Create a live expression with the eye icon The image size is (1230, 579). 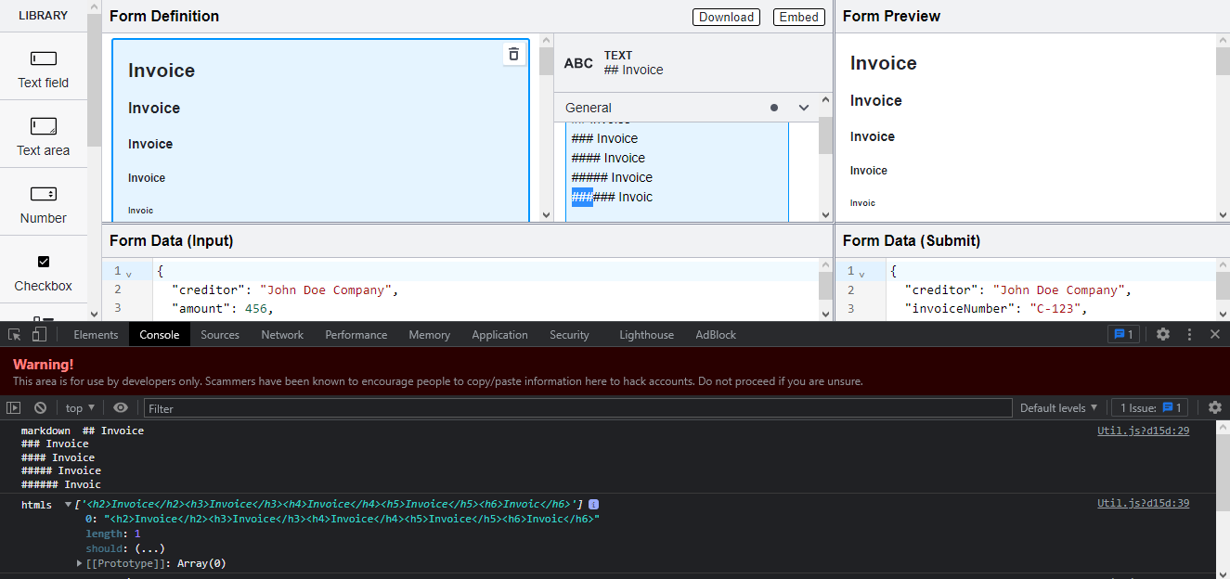click(121, 407)
